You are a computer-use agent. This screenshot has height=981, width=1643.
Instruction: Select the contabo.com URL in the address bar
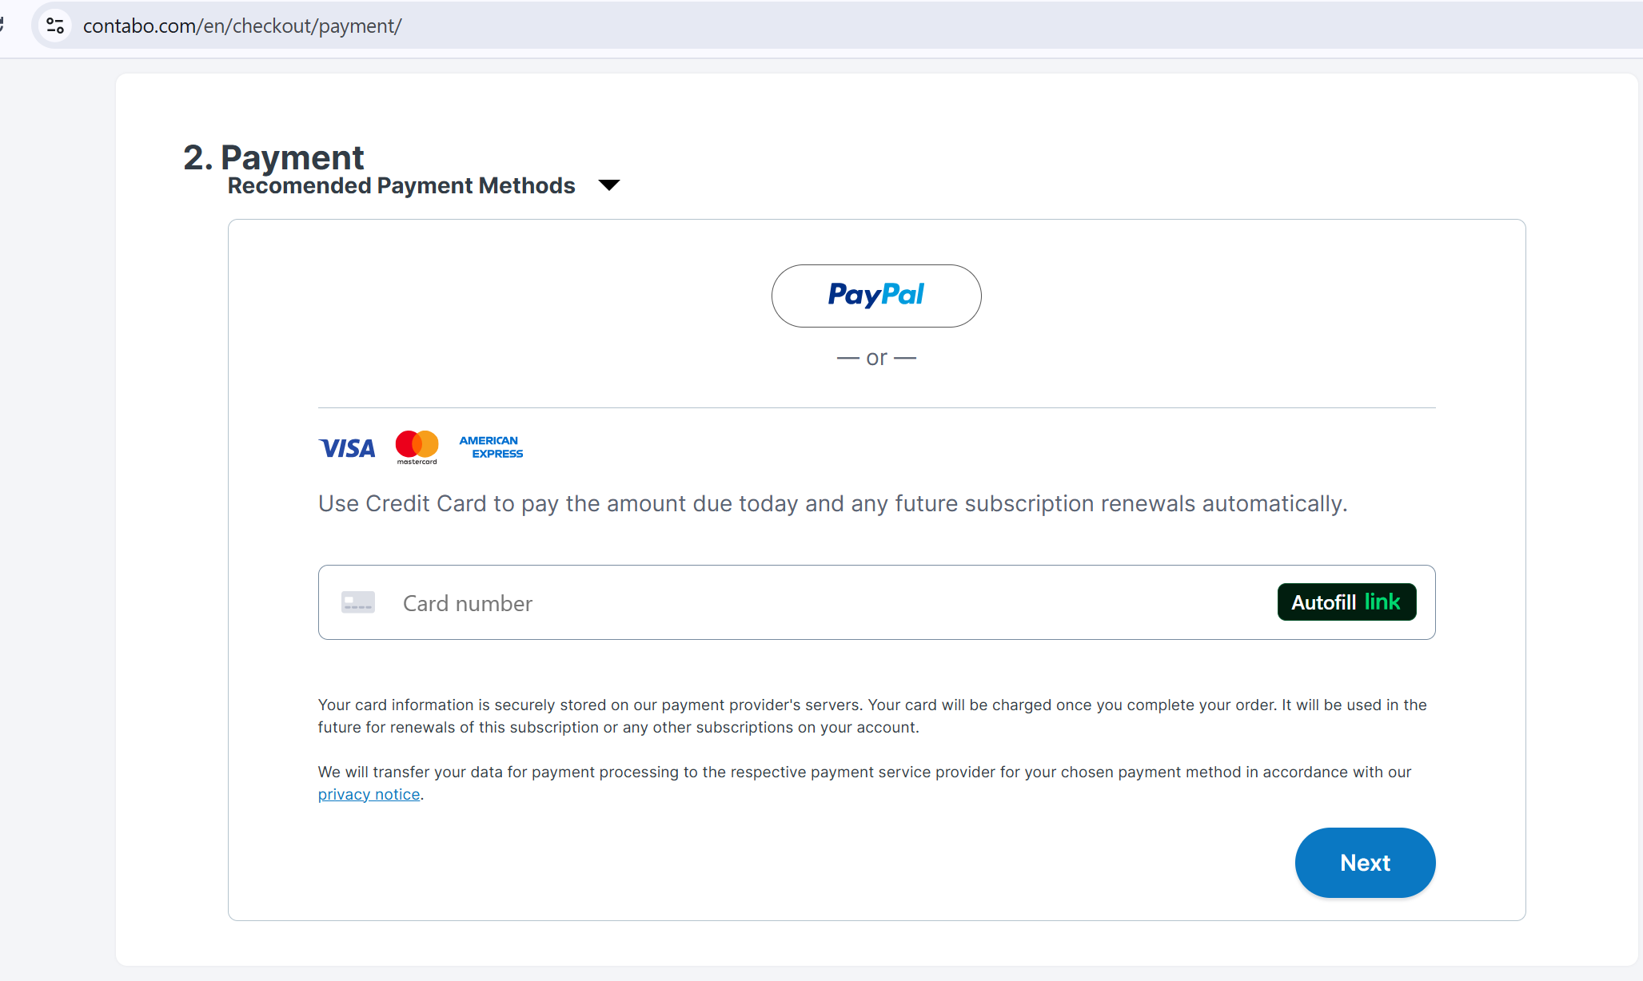(x=242, y=26)
